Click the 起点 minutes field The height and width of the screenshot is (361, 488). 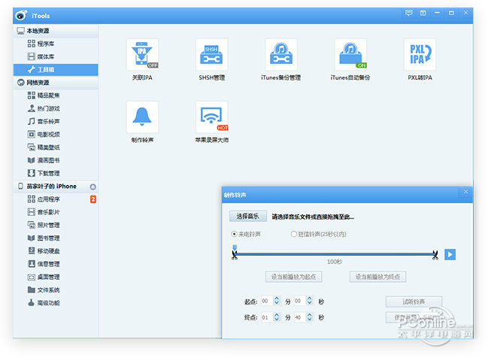click(x=267, y=301)
